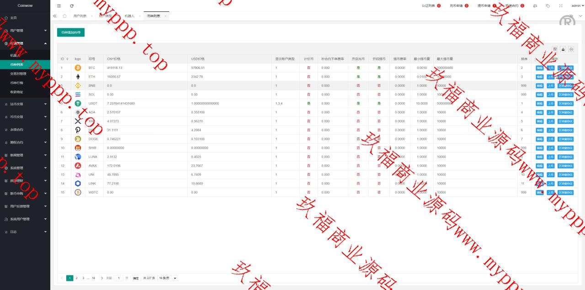Screen dimensions: 585x290
Task: Open the 10条/页 page size dropdown
Action: [167, 278]
